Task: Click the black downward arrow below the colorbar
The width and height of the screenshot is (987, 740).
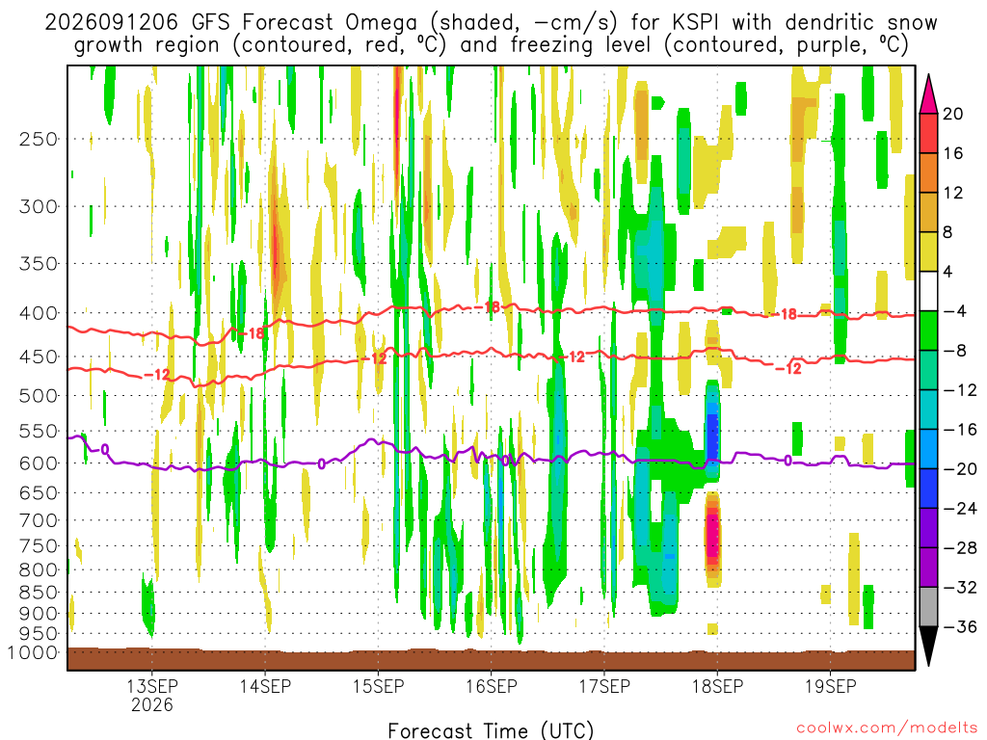Action: pyautogui.click(x=928, y=647)
